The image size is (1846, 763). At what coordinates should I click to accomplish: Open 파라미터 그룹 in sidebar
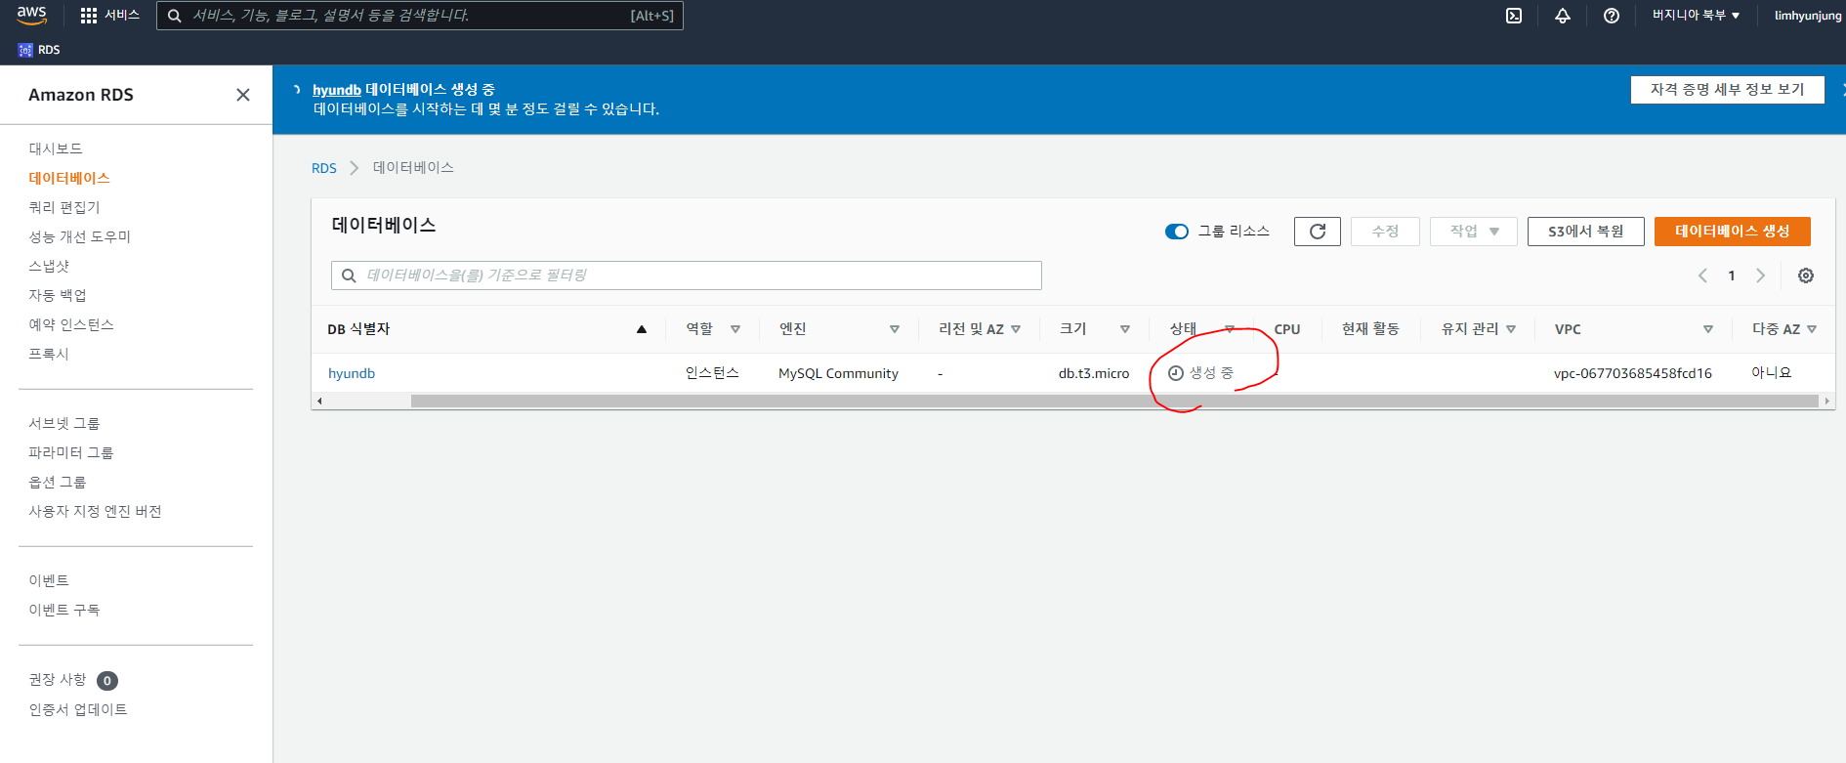(x=71, y=452)
